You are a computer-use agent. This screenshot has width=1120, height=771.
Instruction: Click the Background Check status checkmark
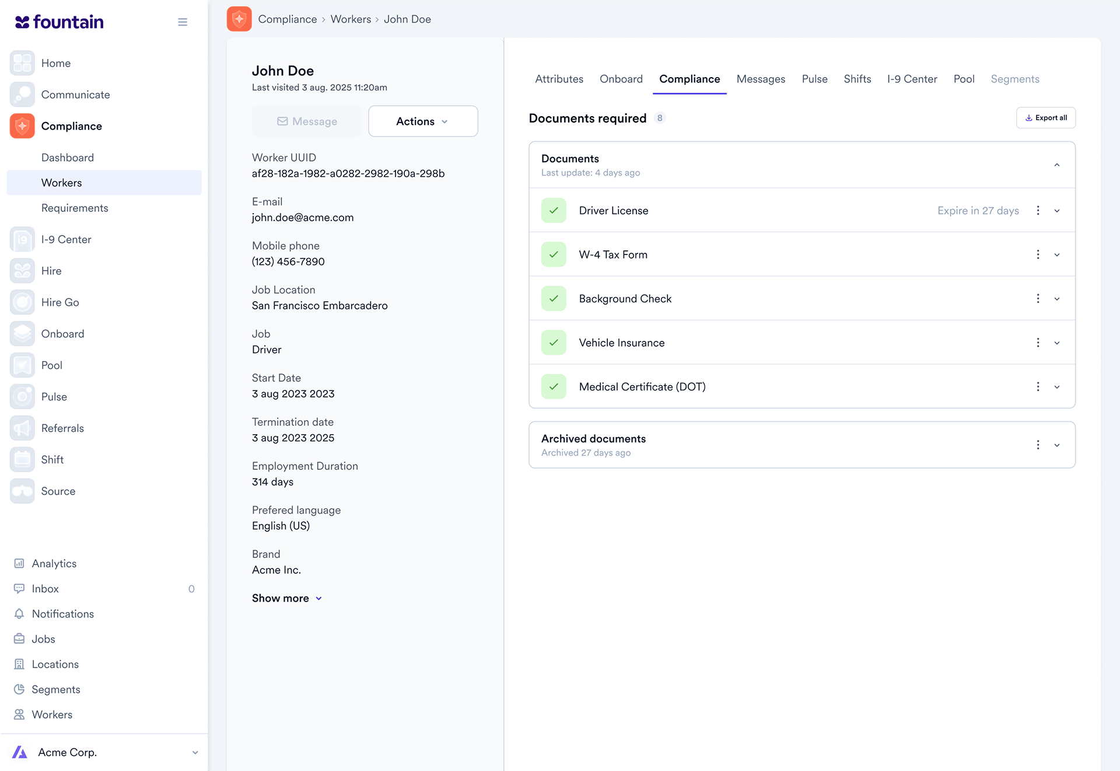pos(554,299)
